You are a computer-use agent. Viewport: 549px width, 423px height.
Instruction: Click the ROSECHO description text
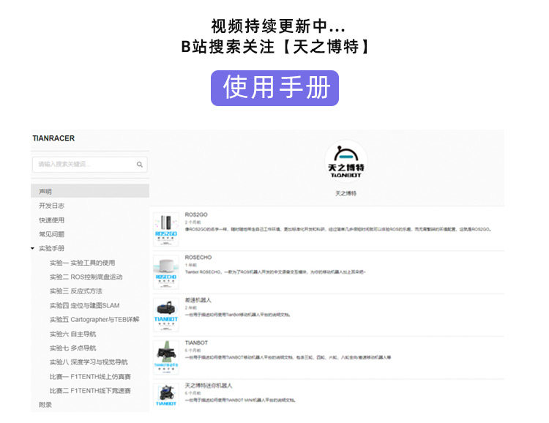coord(274,272)
